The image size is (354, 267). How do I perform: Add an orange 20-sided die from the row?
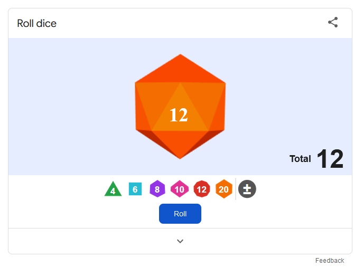point(223,189)
